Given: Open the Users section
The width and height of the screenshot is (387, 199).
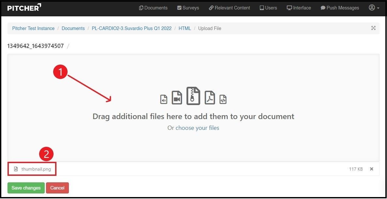Looking at the screenshot, I should pos(268,8).
